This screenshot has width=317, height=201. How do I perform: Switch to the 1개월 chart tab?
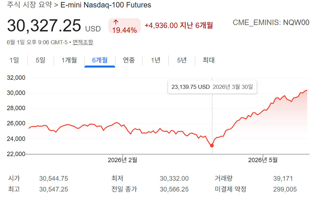coord(69,60)
